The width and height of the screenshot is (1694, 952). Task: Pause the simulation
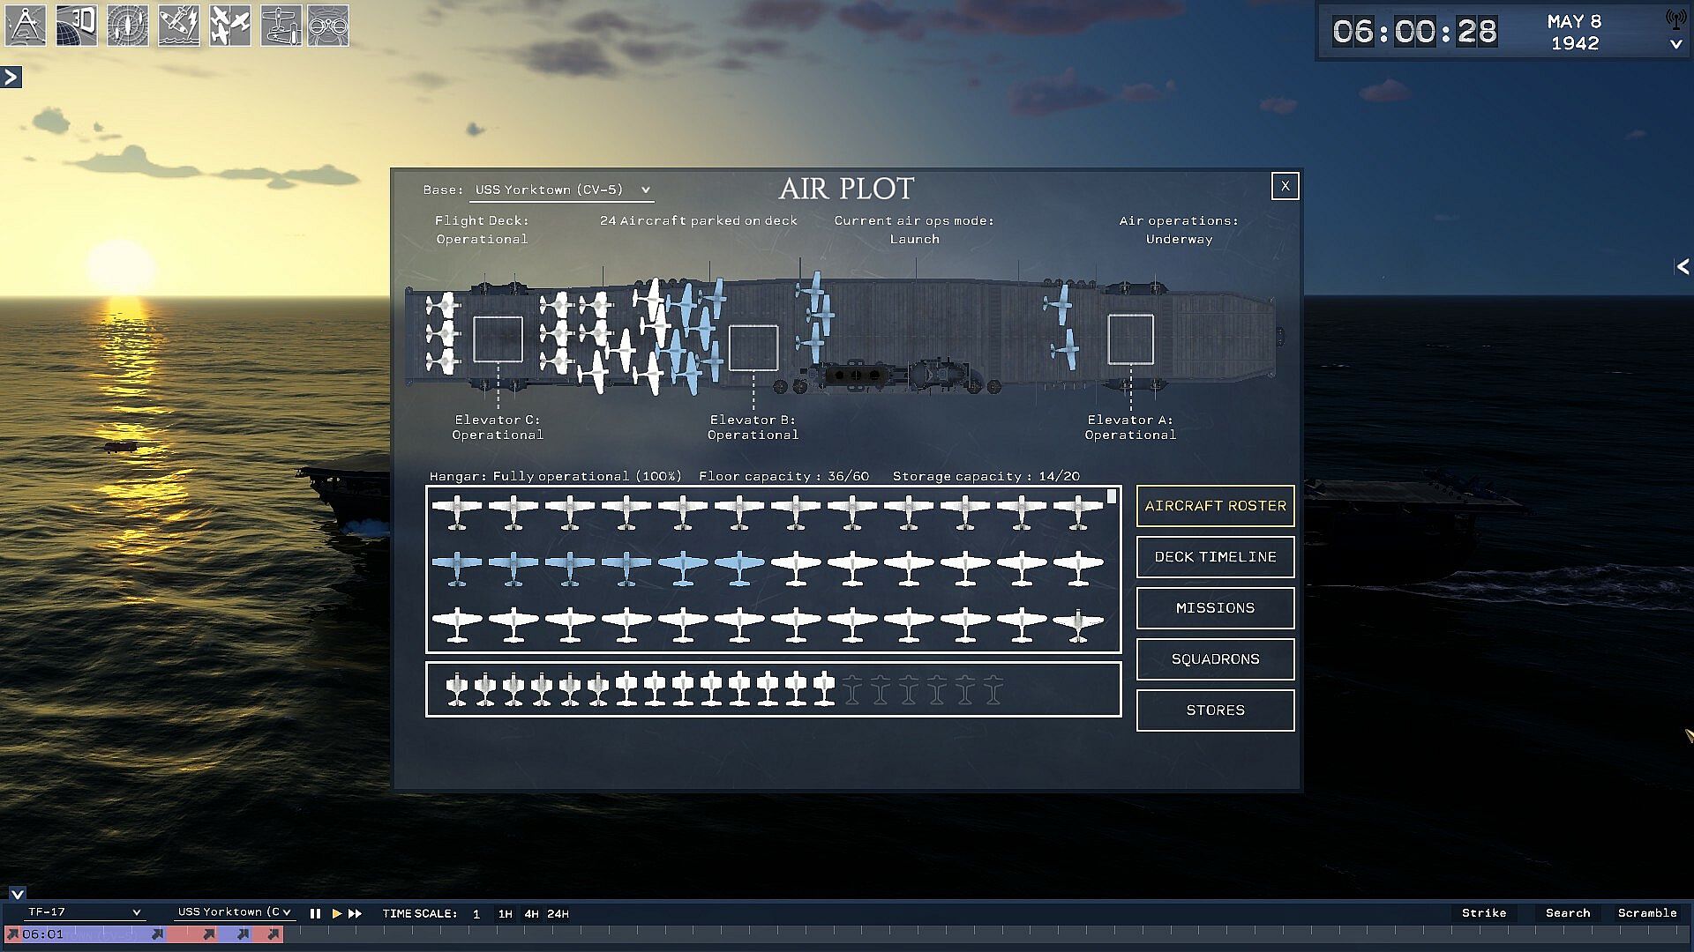coord(315,914)
